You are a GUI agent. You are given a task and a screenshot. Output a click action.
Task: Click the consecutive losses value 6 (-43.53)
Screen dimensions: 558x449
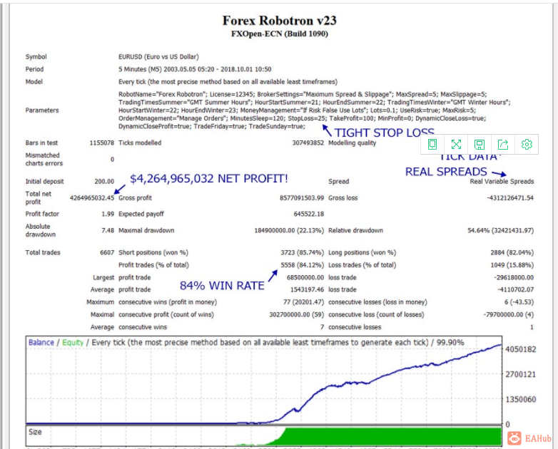519,302
